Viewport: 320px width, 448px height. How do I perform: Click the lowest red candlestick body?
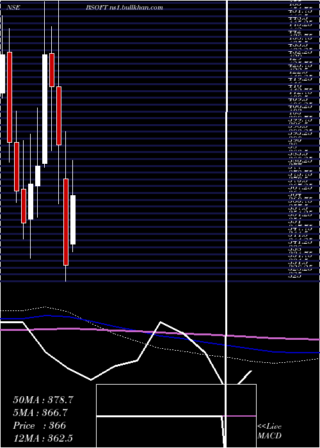[66, 222]
